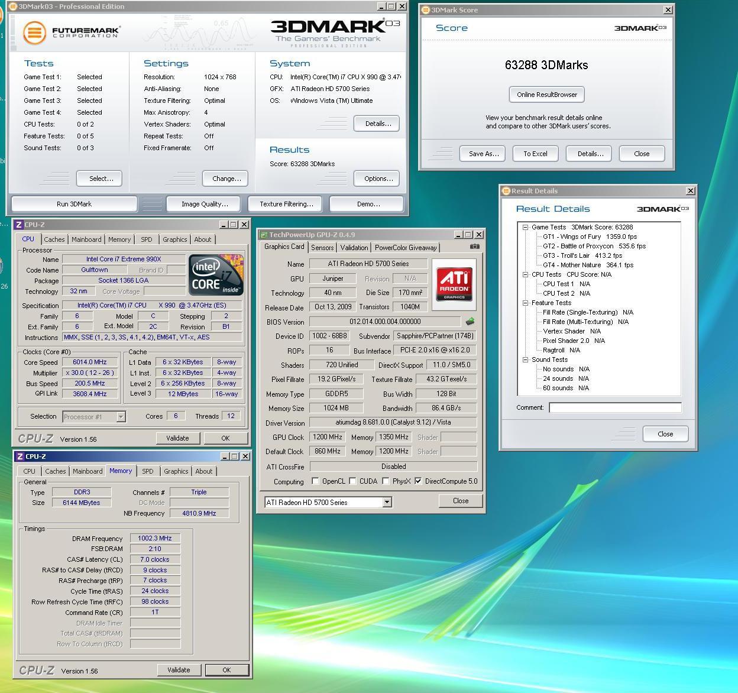The image size is (738, 693).
Task: Click the Driver Version atiumdag field
Action: coord(393,423)
